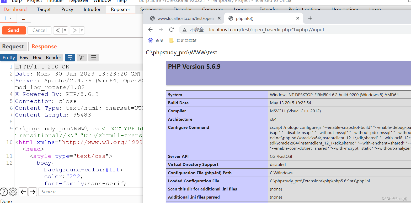411x203 pixels.
Task: Click the 'HTTP/1.1 200 OK' response line
Action: 42,67
